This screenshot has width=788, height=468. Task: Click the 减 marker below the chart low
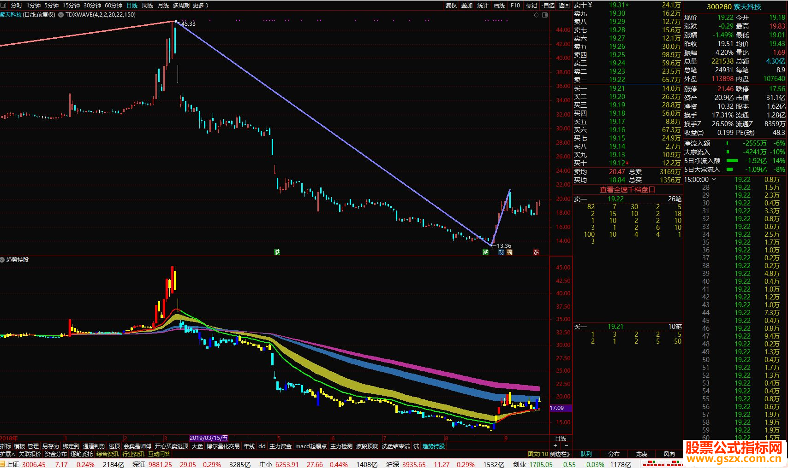pos(485,252)
